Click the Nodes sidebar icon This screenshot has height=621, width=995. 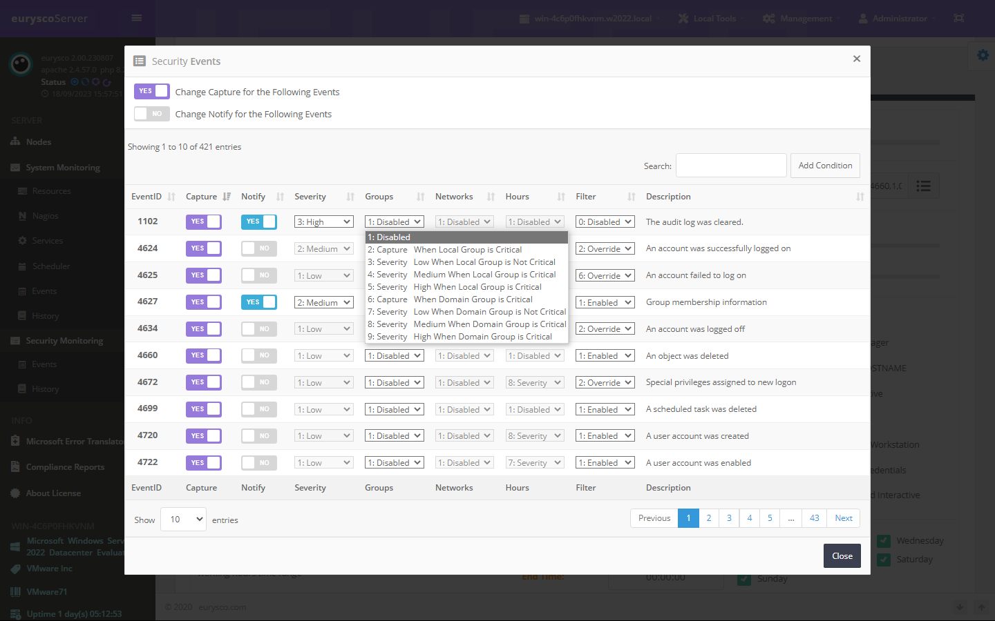[x=15, y=141]
